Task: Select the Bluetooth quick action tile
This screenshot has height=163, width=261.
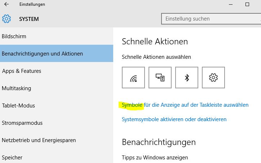Action: [187, 78]
